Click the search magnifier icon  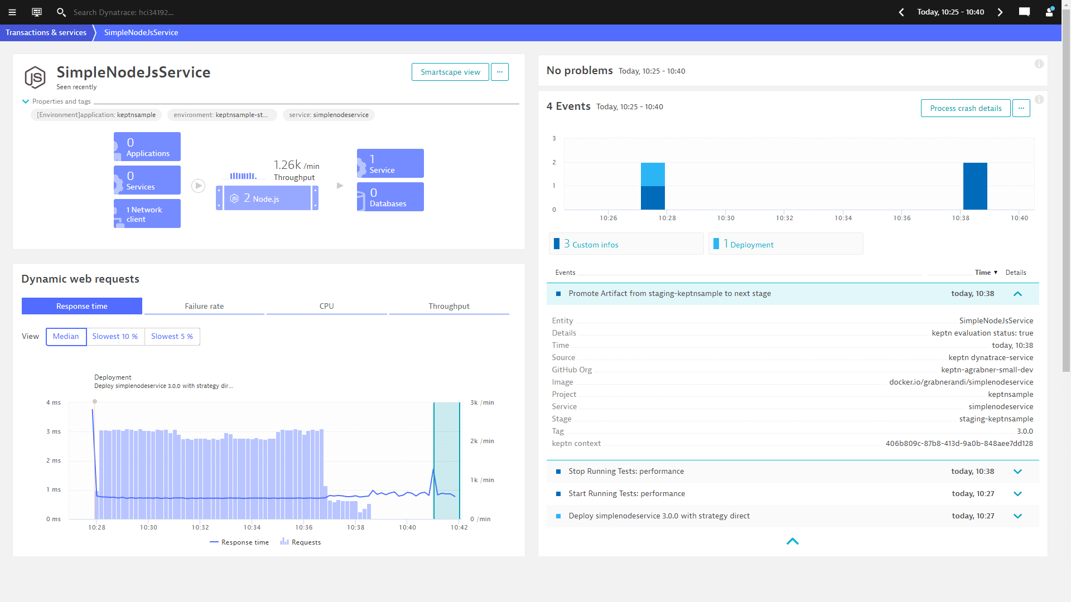[61, 12]
